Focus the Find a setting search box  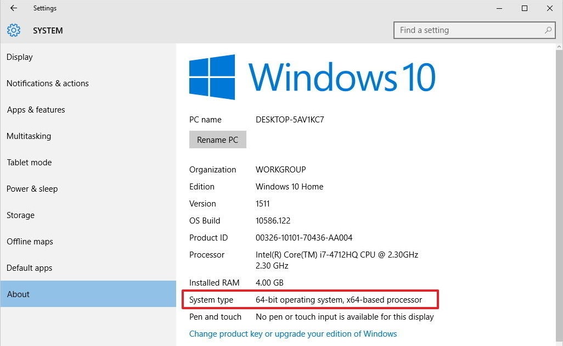(474, 30)
